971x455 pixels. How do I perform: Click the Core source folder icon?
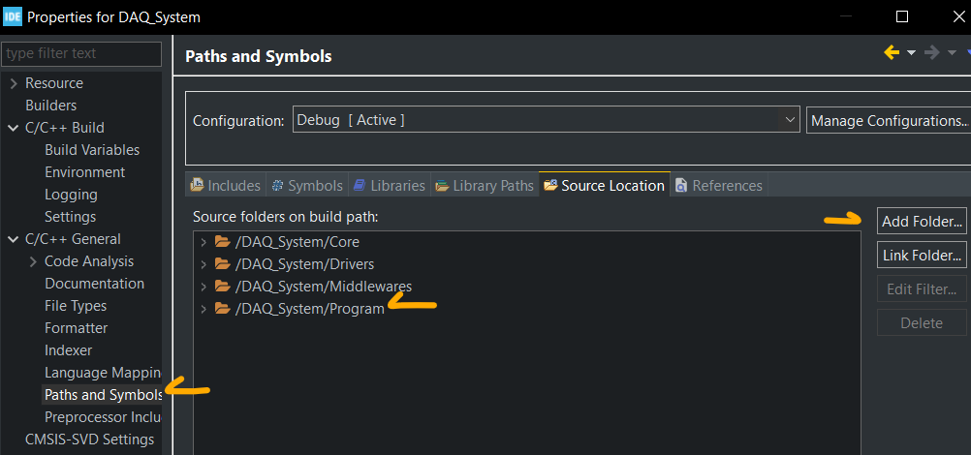[222, 242]
